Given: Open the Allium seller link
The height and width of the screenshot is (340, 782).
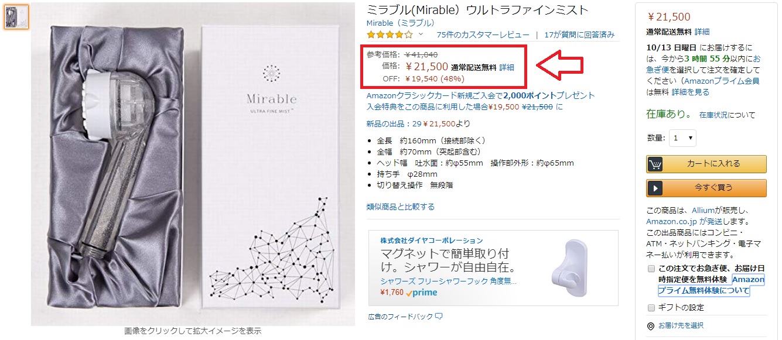Looking at the screenshot, I should coord(704,211).
